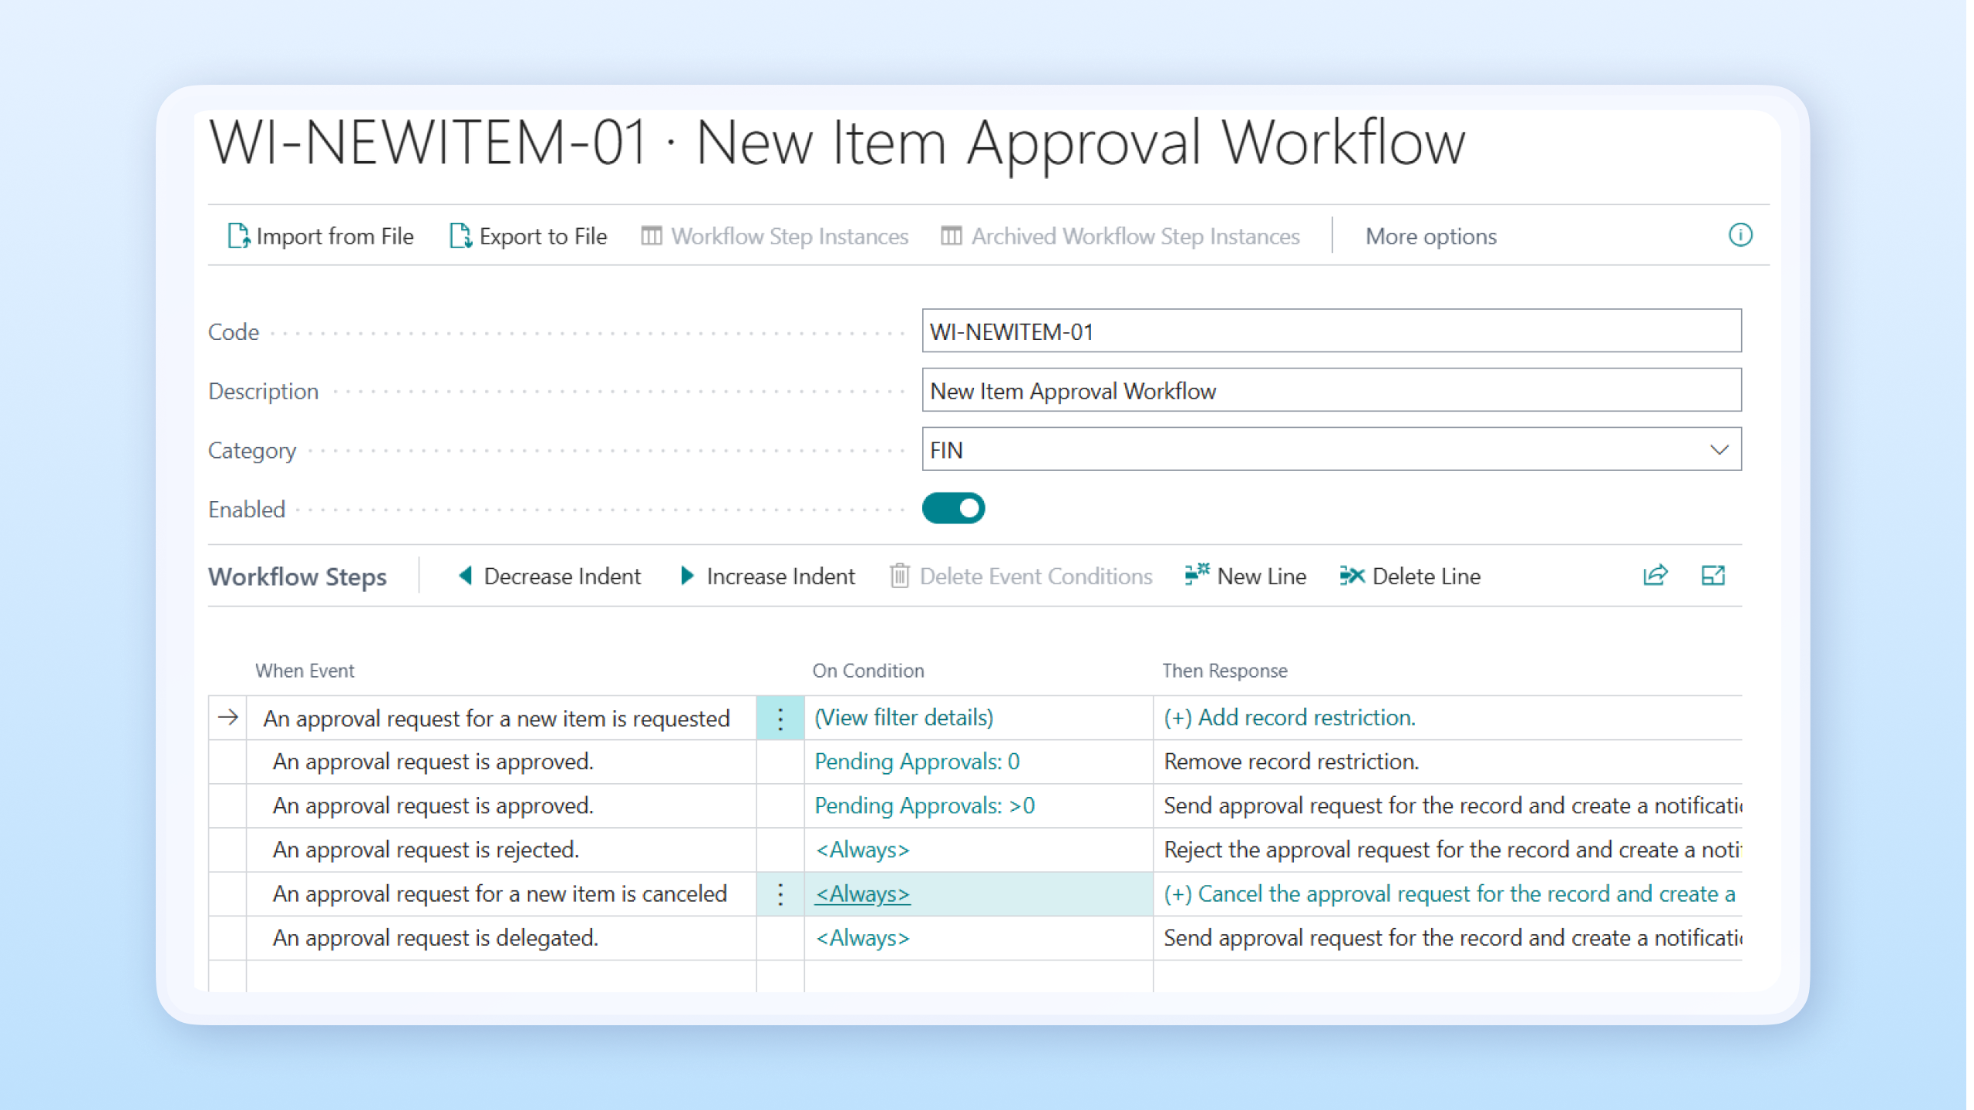This screenshot has width=1974, height=1110.
Task: Open the View filter details link
Action: (904, 718)
